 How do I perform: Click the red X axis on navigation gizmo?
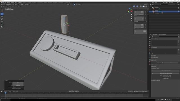tap(132, 11)
